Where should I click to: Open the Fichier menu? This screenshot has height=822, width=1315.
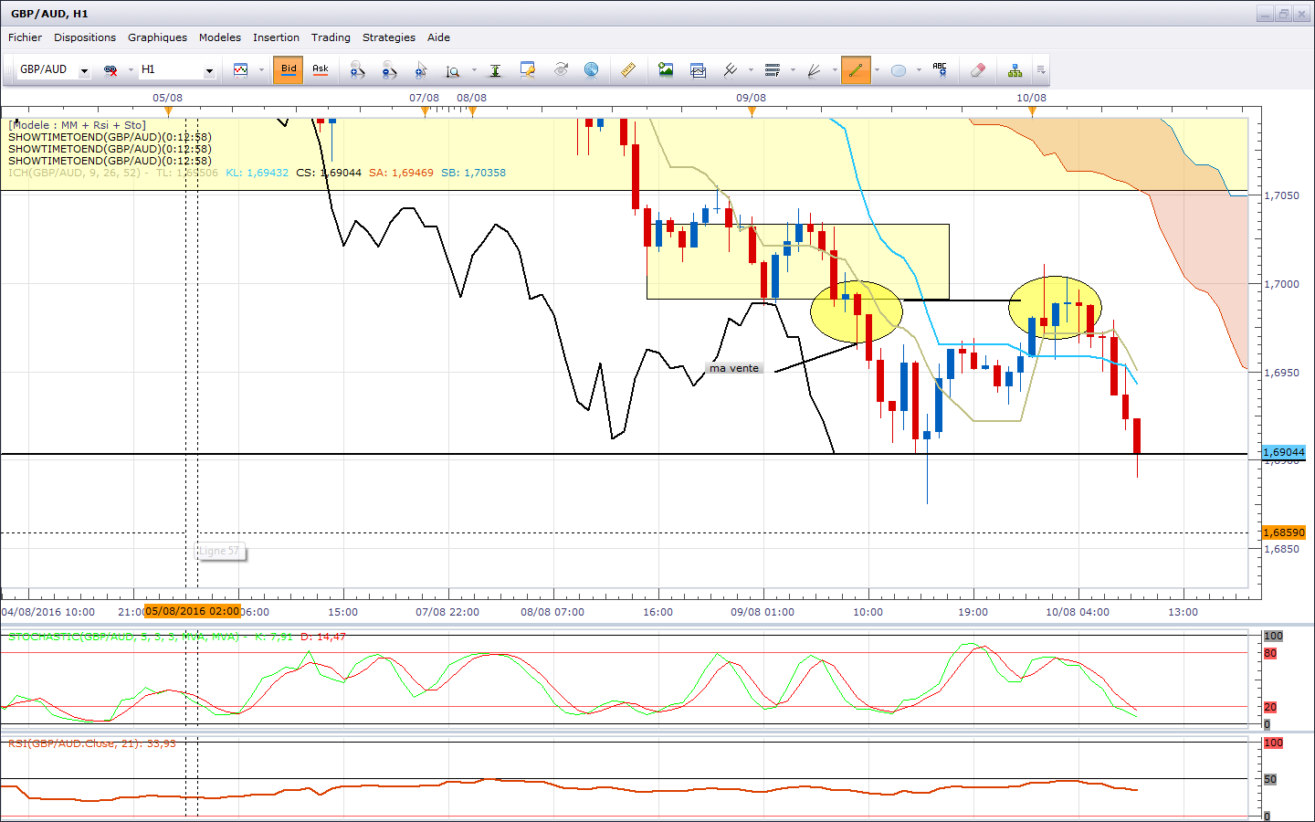point(25,37)
